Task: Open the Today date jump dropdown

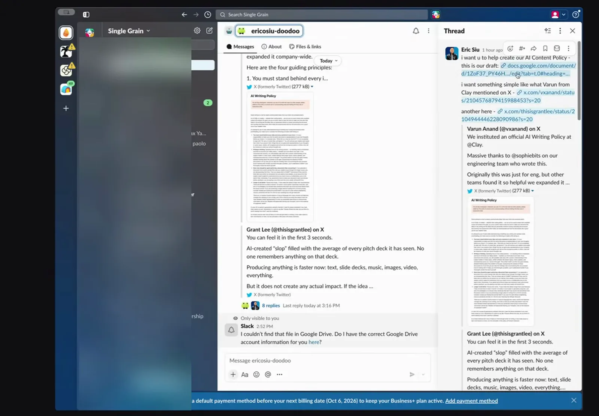Action: tap(329, 61)
